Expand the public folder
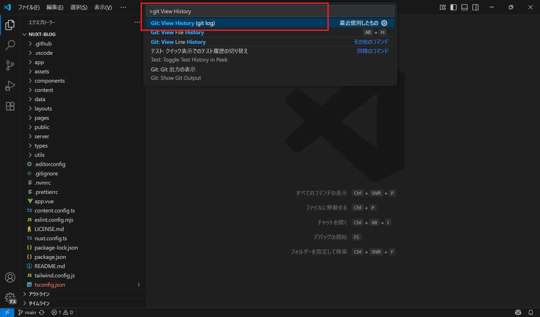The height and width of the screenshot is (317, 540). (x=83, y=127)
